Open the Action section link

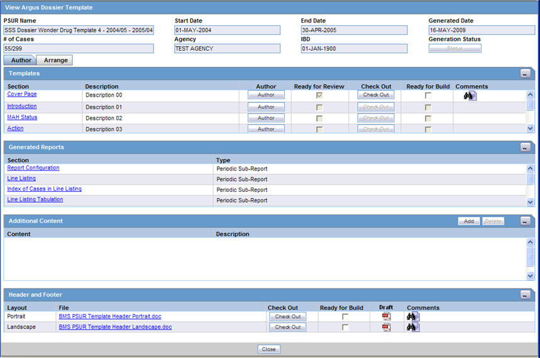point(15,128)
